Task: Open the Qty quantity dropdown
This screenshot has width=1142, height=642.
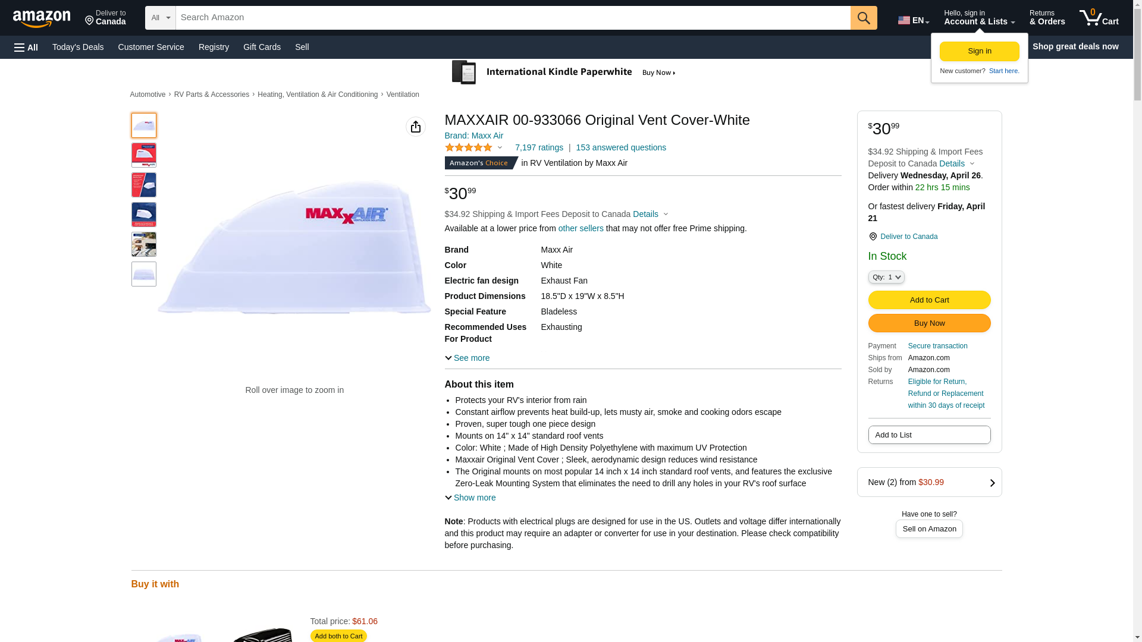Action: (x=886, y=277)
